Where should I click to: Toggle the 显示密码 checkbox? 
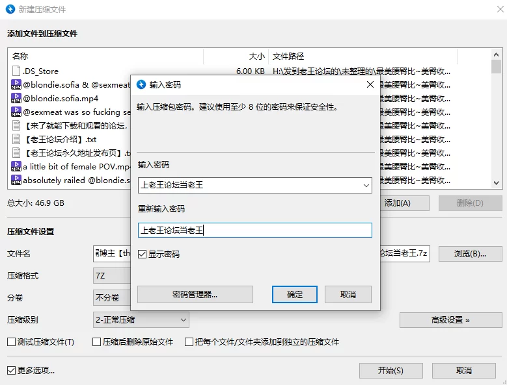[143, 254]
